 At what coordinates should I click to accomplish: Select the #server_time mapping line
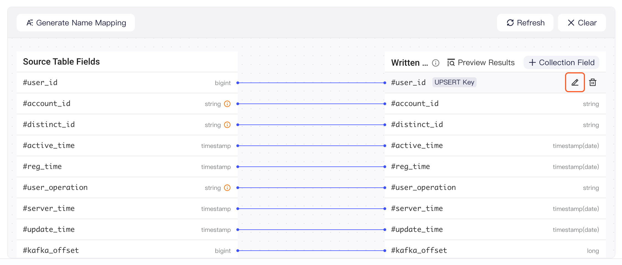311,209
